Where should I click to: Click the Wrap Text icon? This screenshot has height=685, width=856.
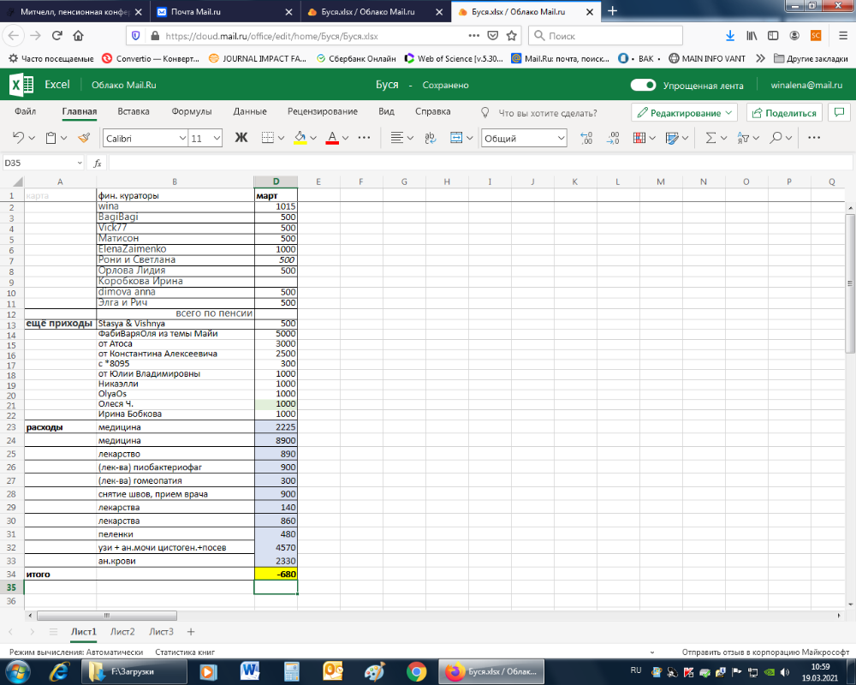430,138
